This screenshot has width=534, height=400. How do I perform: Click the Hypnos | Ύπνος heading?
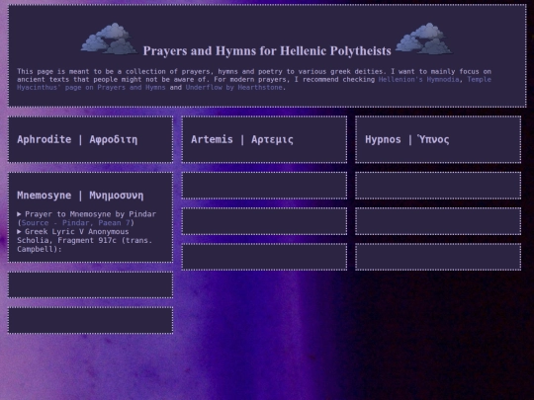(x=407, y=139)
